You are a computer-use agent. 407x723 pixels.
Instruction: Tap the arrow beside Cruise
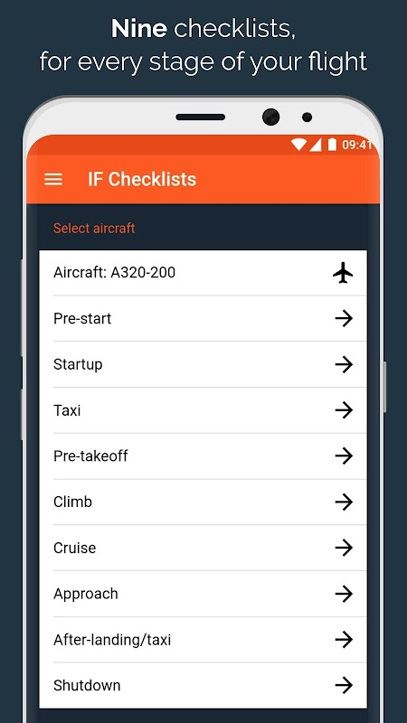pyautogui.click(x=344, y=548)
